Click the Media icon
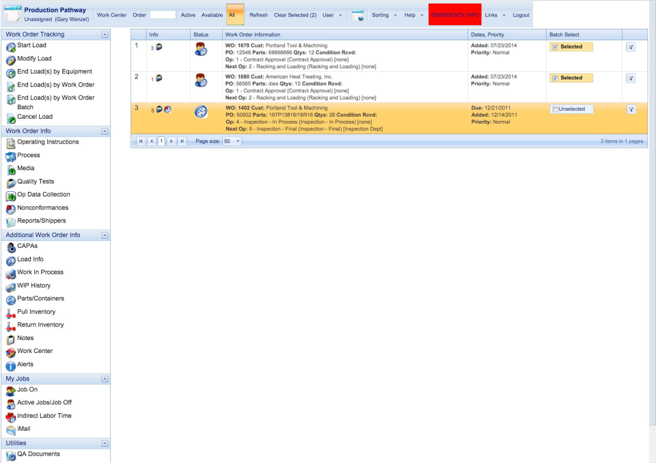The image size is (656, 463). pos(10,170)
